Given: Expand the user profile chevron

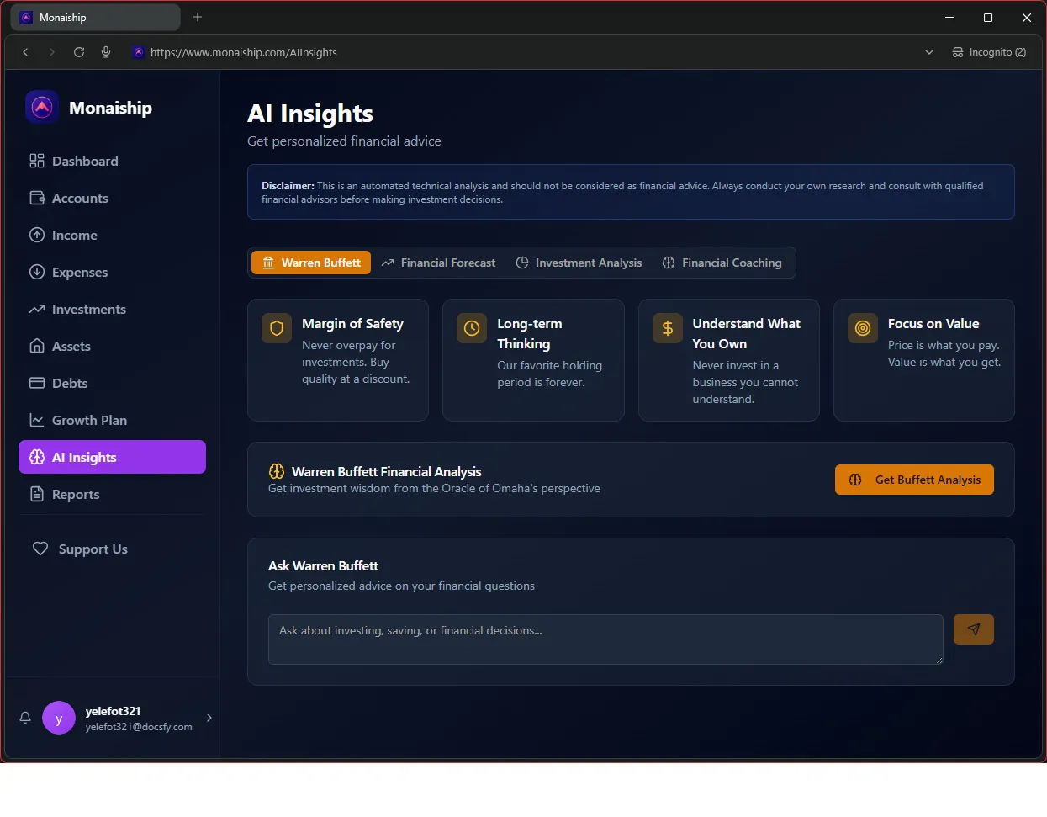Looking at the screenshot, I should pyautogui.click(x=209, y=718).
